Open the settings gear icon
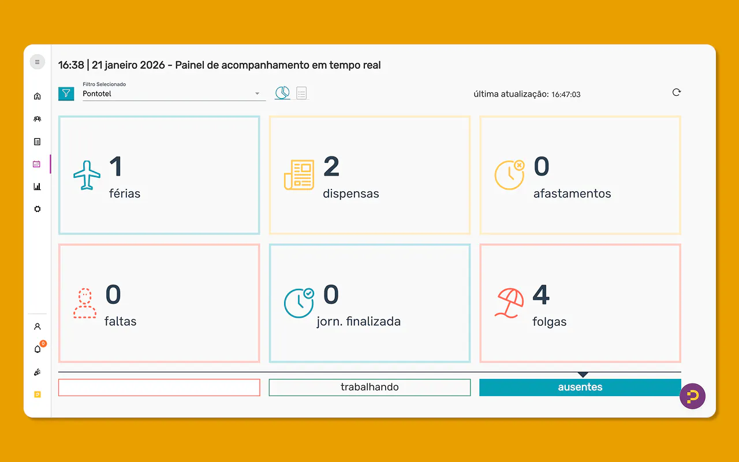The image size is (739, 462). 38,209
